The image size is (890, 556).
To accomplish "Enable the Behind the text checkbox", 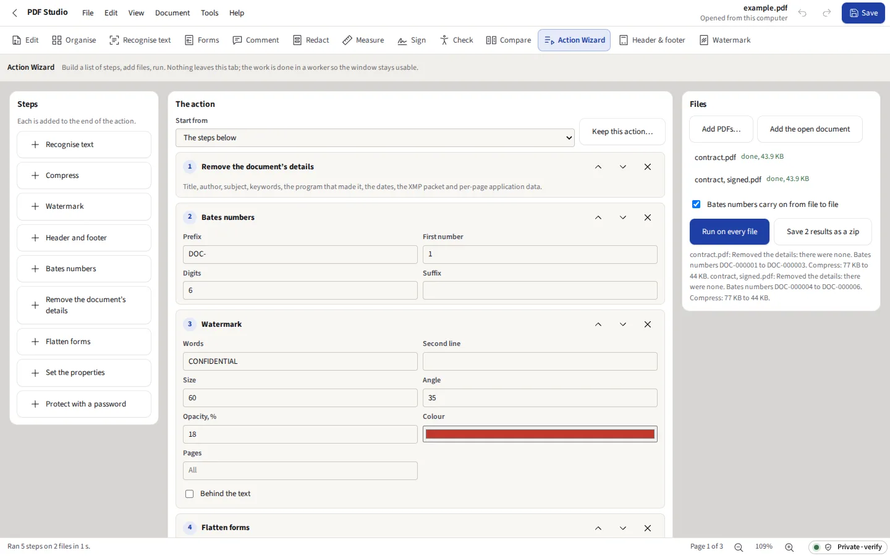I will (190, 494).
